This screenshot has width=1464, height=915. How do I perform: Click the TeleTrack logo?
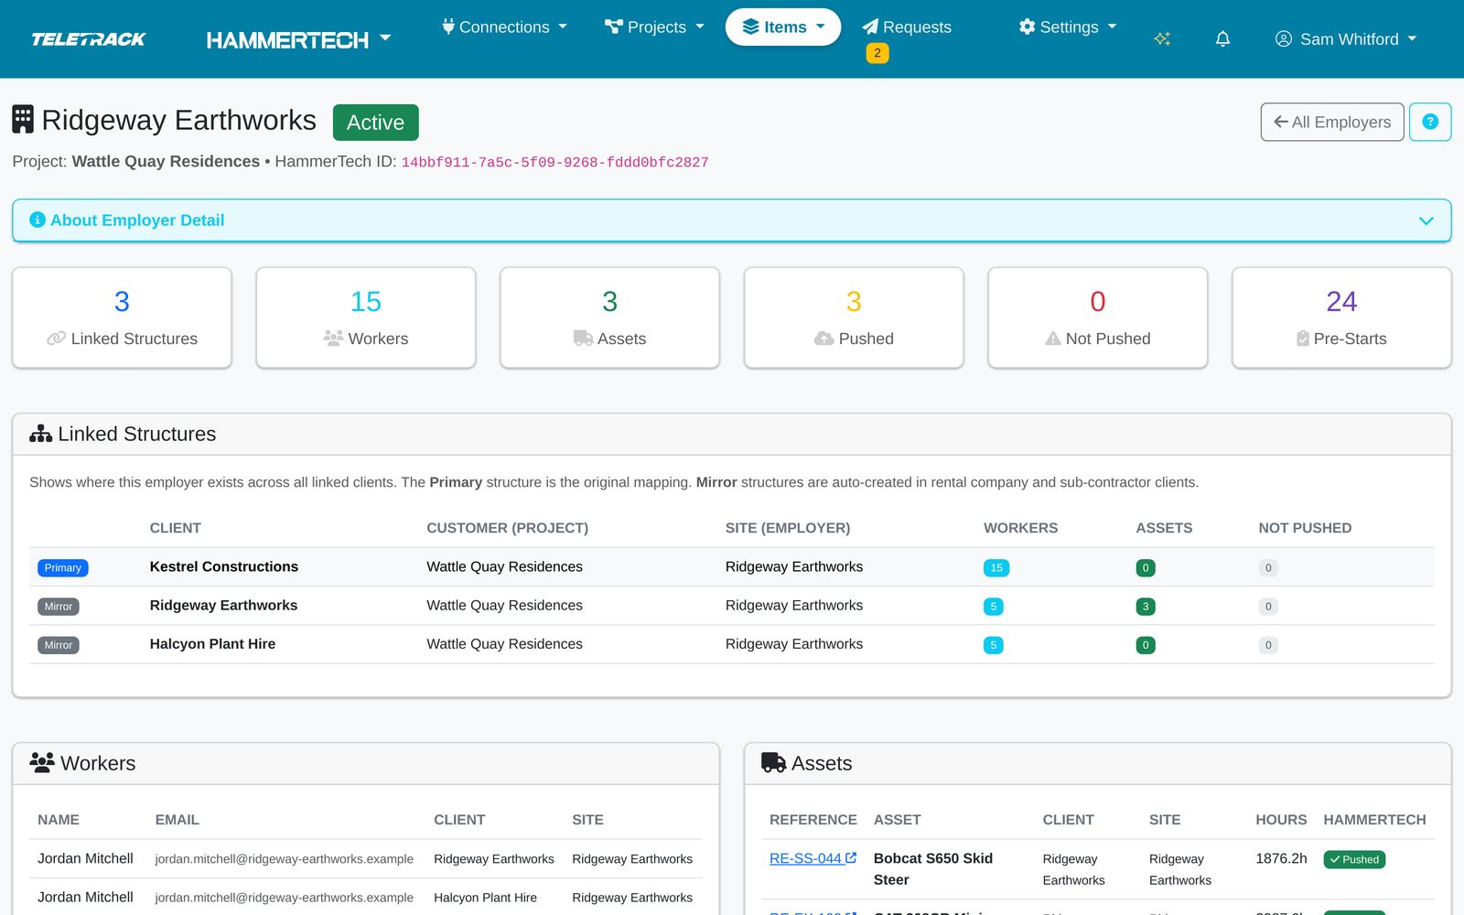pos(89,38)
